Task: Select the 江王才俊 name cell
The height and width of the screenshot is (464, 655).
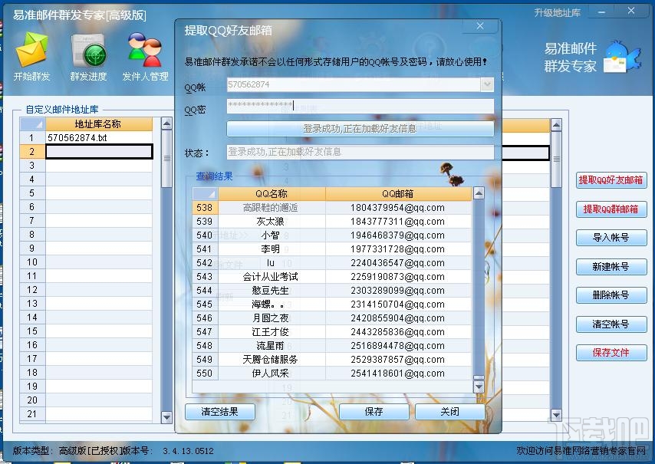Action: [x=272, y=331]
